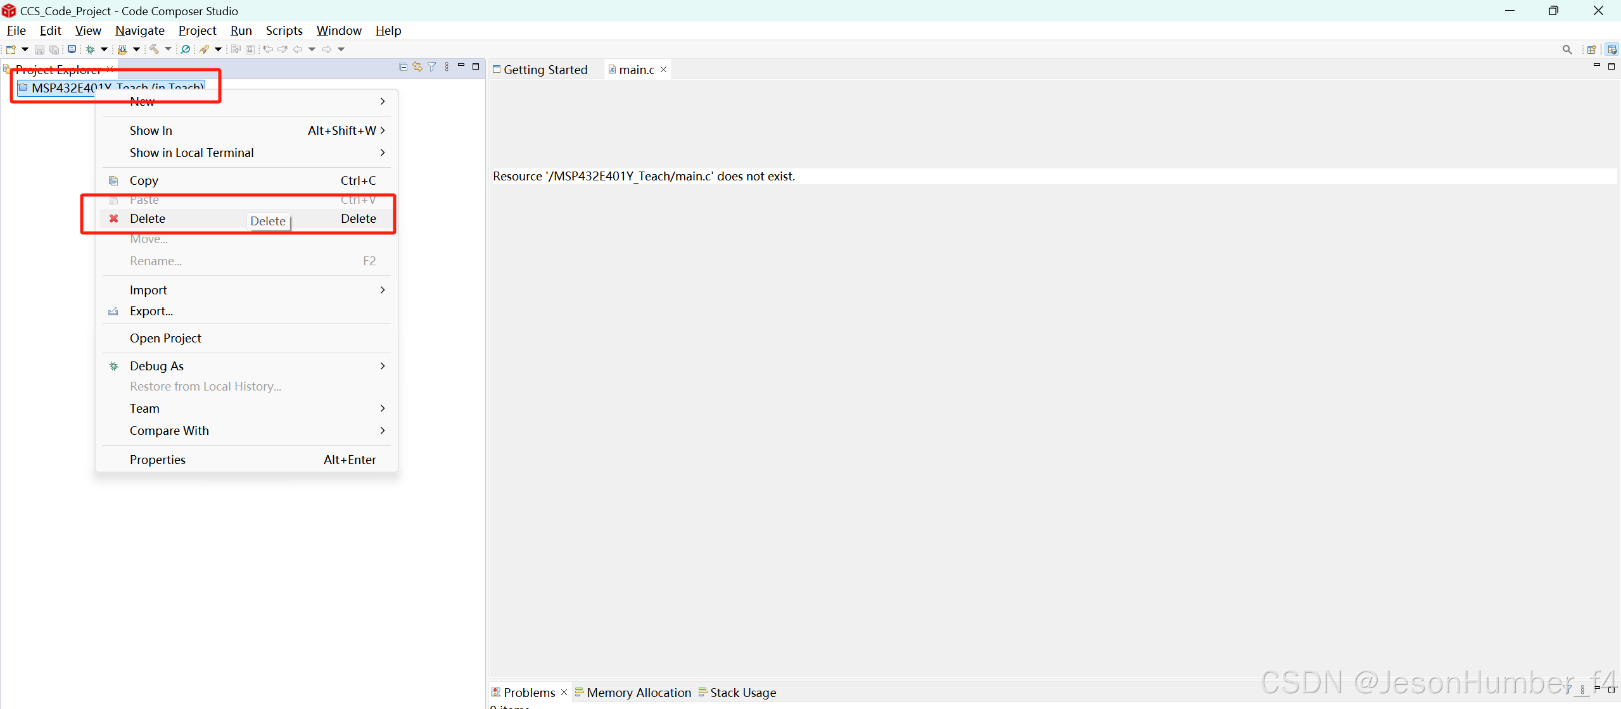Select Properties in the context menu
The image size is (1621, 709).
[x=158, y=460]
